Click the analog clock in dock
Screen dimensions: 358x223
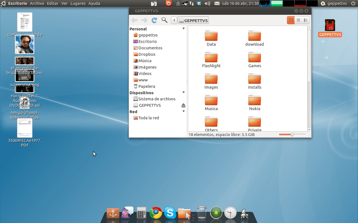coord(230,213)
